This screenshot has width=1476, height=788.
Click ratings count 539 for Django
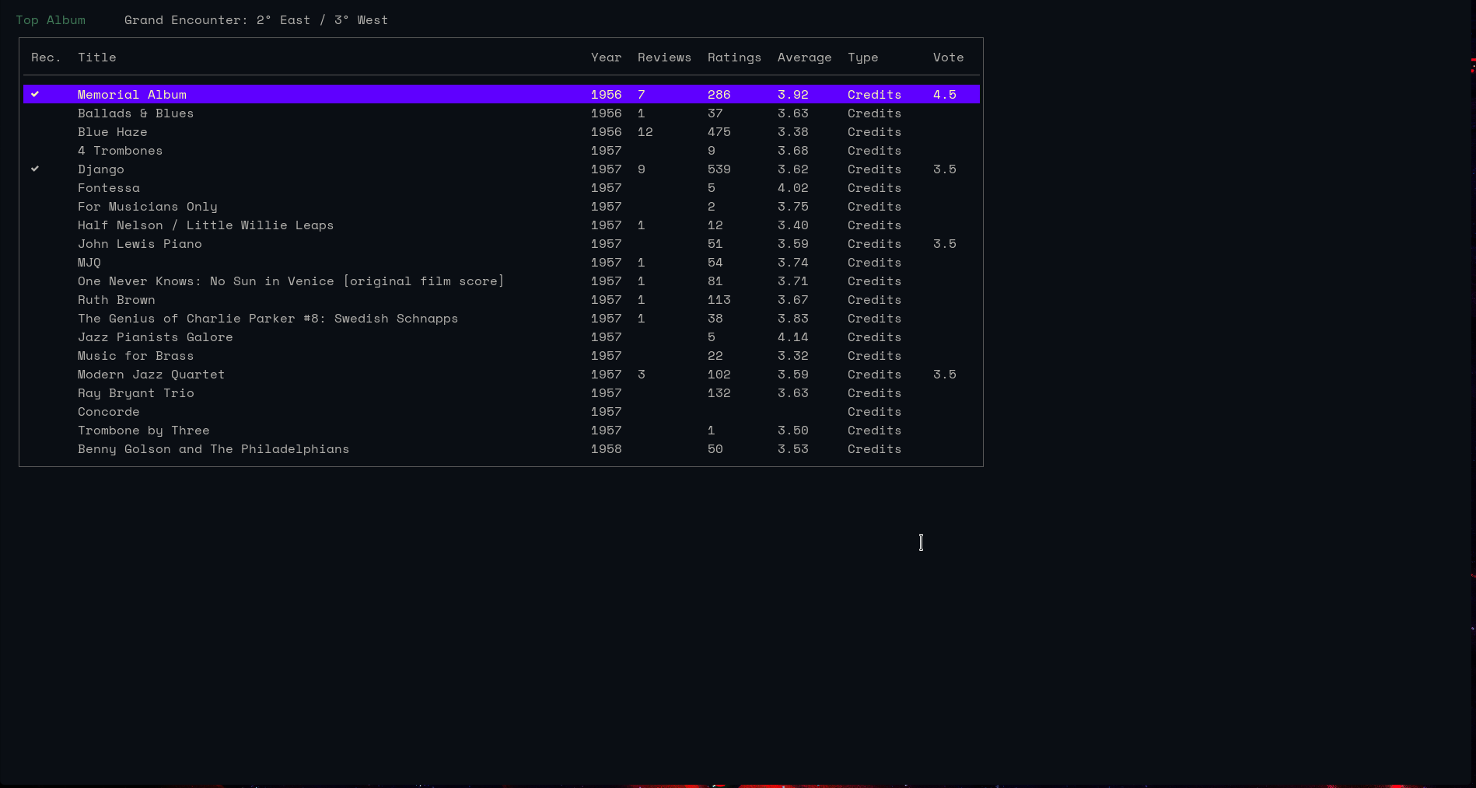coord(719,169)
